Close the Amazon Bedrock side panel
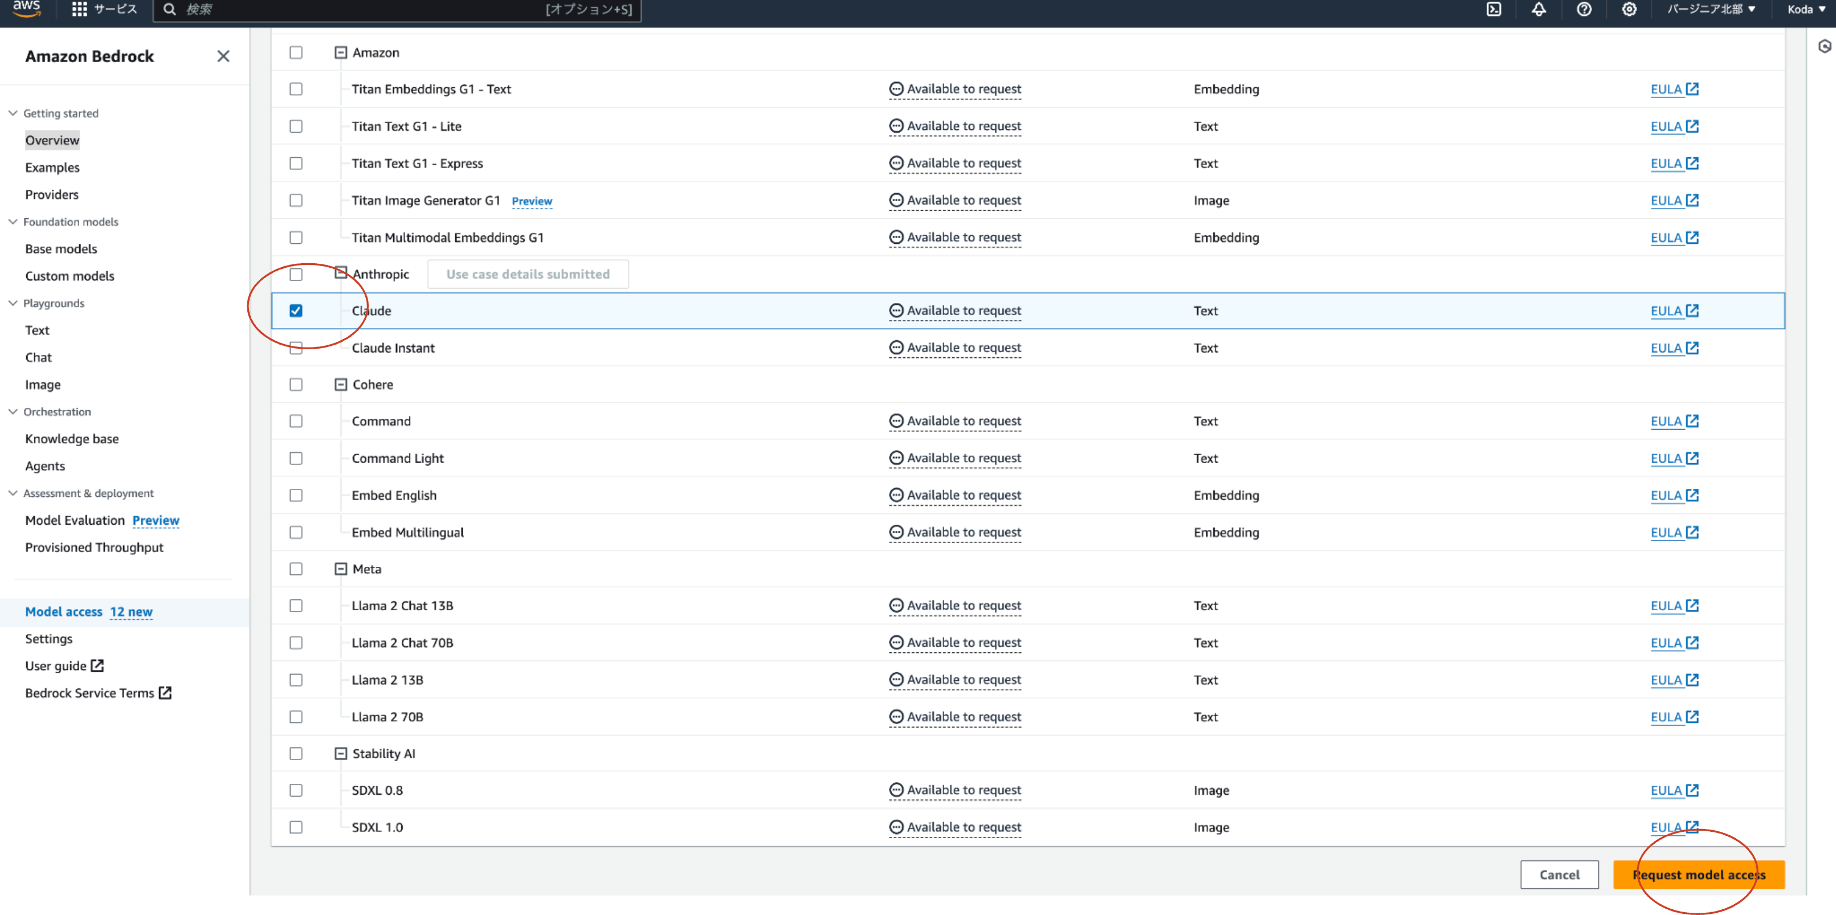 (223, 56)
